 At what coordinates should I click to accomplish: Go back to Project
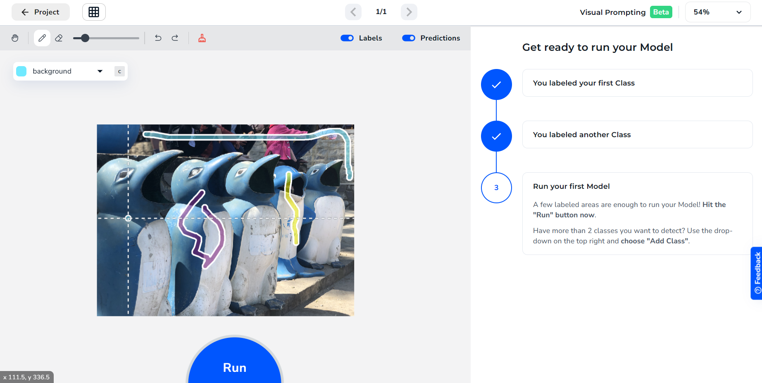(40, 12)
